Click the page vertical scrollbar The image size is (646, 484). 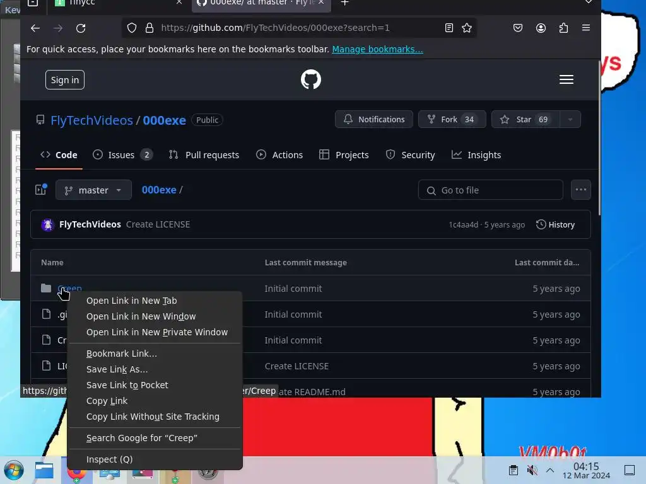click(599, 138)
